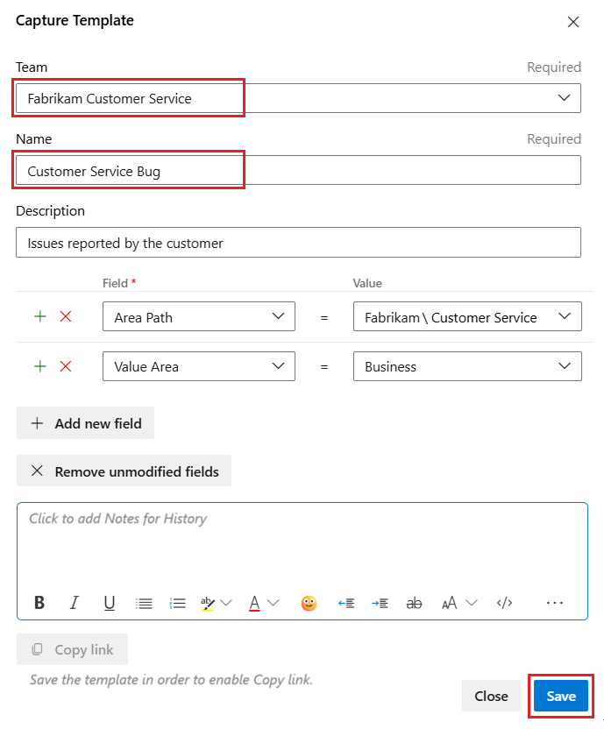This screenshot has width=604, height=729.
Task: Open the Team dropdown
Action: [x=565, y=98]
